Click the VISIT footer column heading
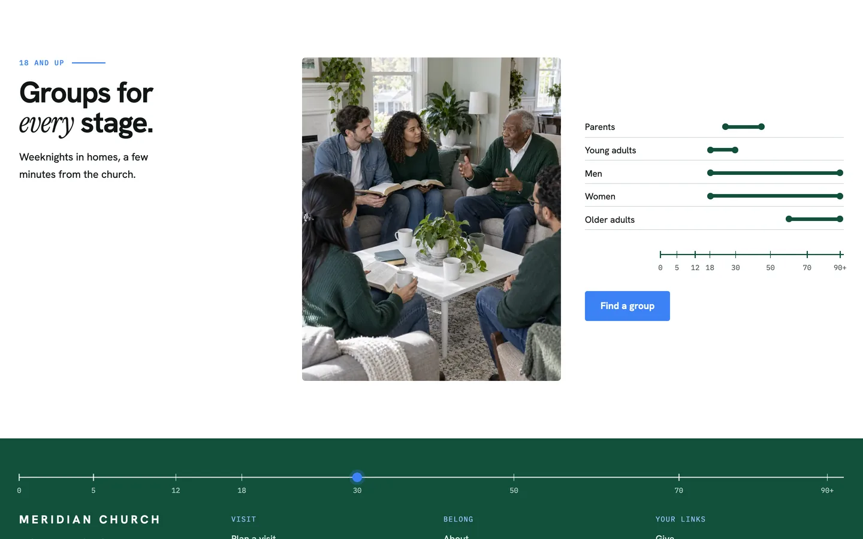Viewport: 863px width, 539px height. click(x=243, y=519)
